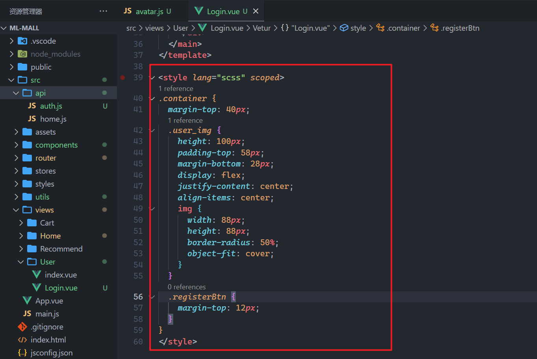This screenshot has height=359, width=537.
Task: Click the cube icon beside the style breadcrumb
Action: 344,28
